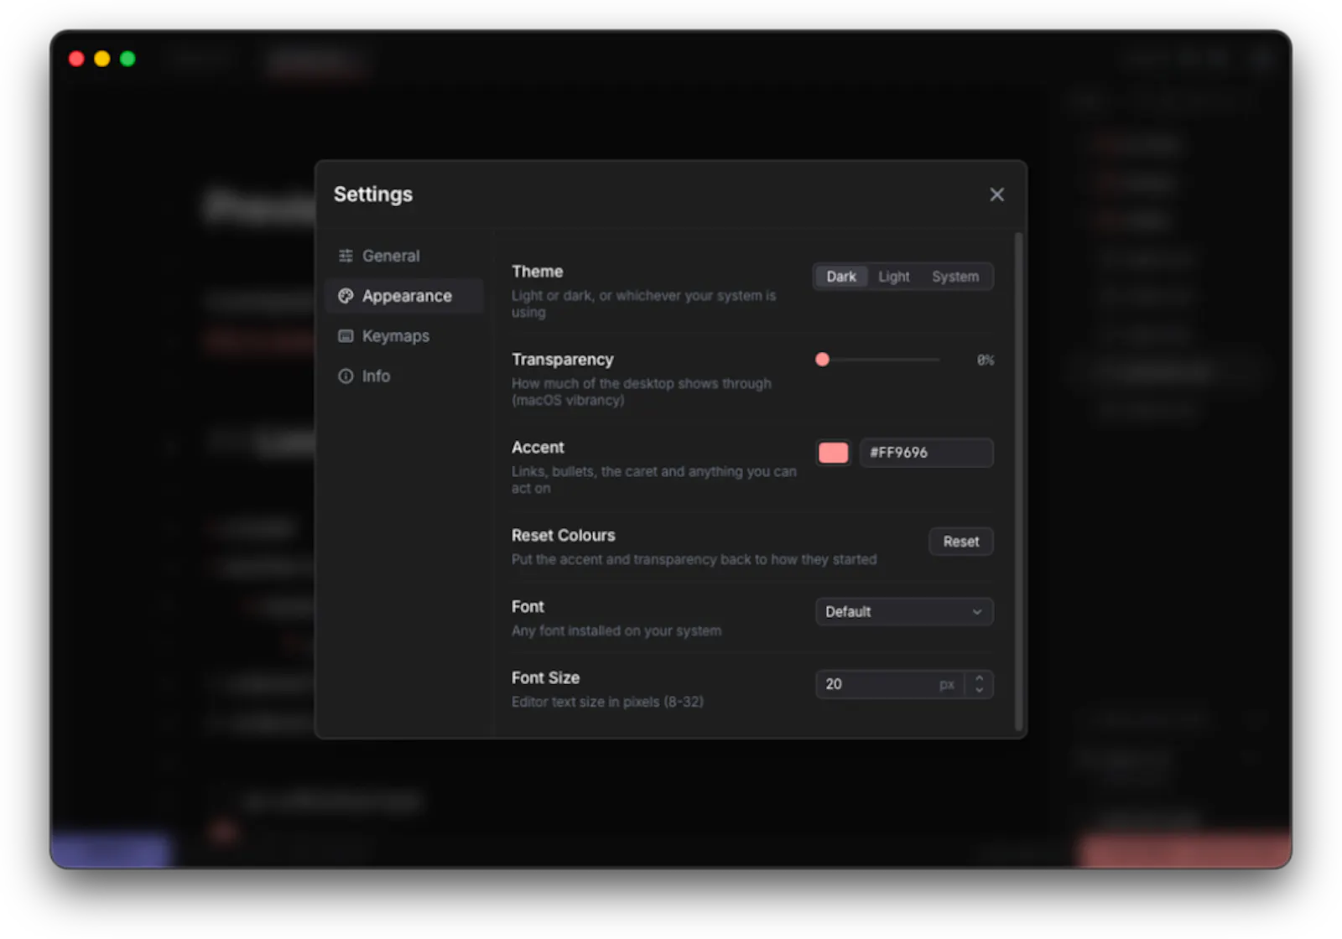1342x939 pixels.
Task: Click the Appearance palette icon
Action: click(346, 296)
